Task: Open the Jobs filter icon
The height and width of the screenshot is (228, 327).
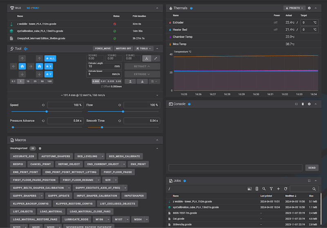Action: (x=271, y=189)
